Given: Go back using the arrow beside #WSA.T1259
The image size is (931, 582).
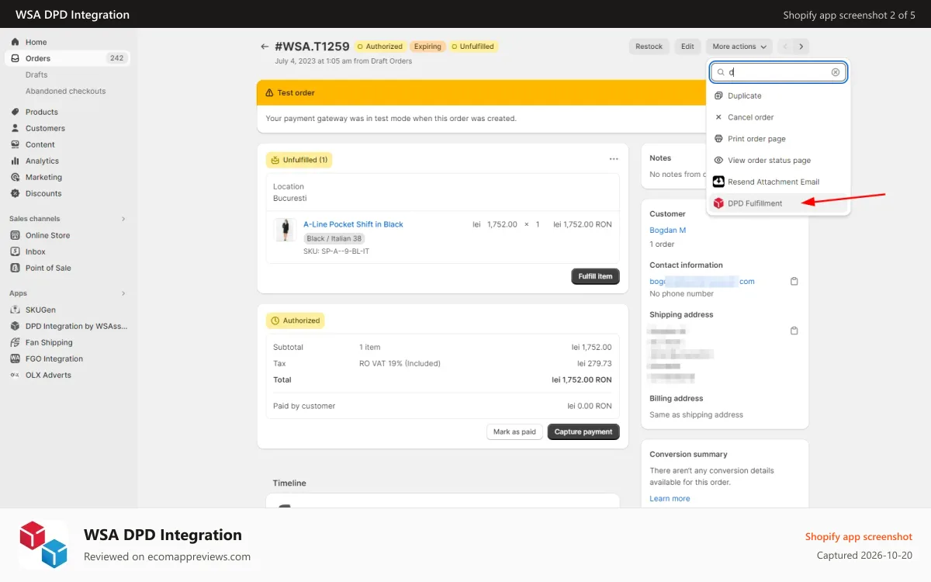Looking at the screenshot, I should [265, 47].
